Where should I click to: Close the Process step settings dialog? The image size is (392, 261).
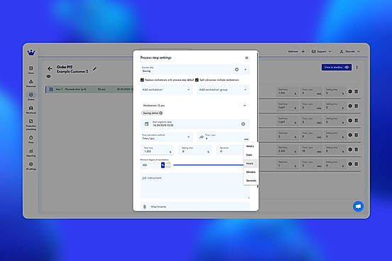(x=246, y=57)
